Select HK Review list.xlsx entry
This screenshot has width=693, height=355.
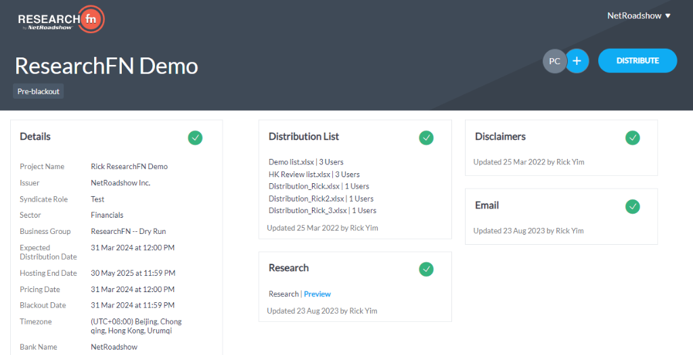point(314,174)
